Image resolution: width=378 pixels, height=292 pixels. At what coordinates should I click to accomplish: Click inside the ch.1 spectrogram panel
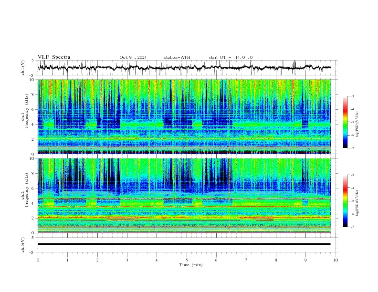184,116
